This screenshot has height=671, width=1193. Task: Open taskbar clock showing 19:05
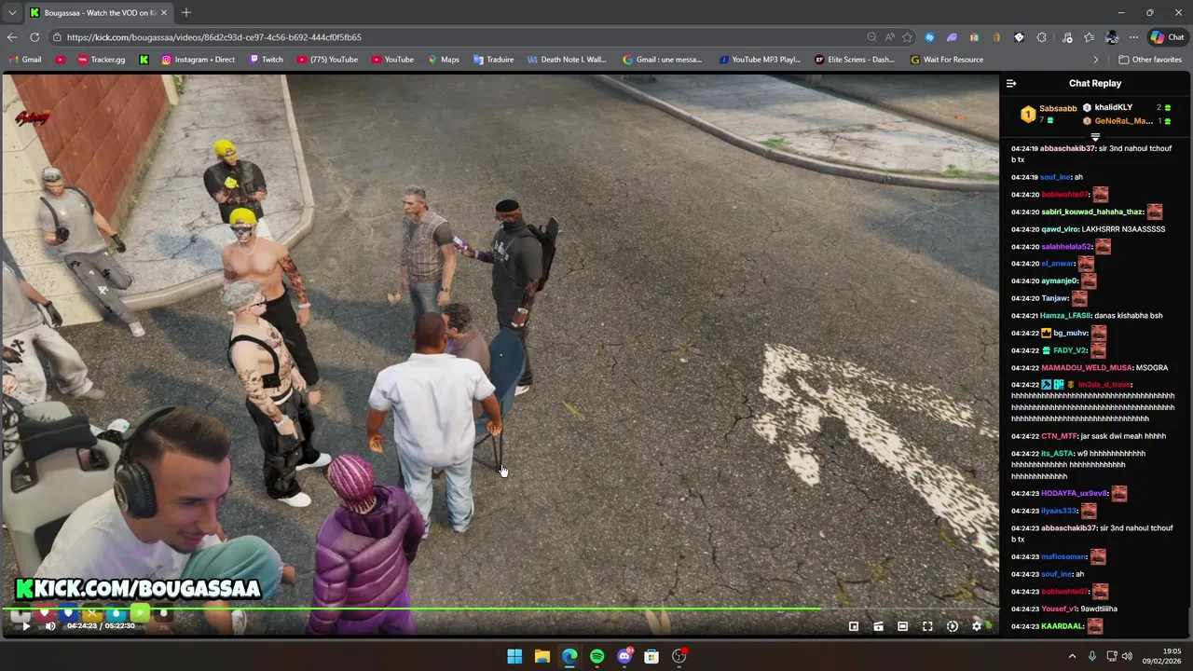pyautogui.click(x=1163, y=656)
